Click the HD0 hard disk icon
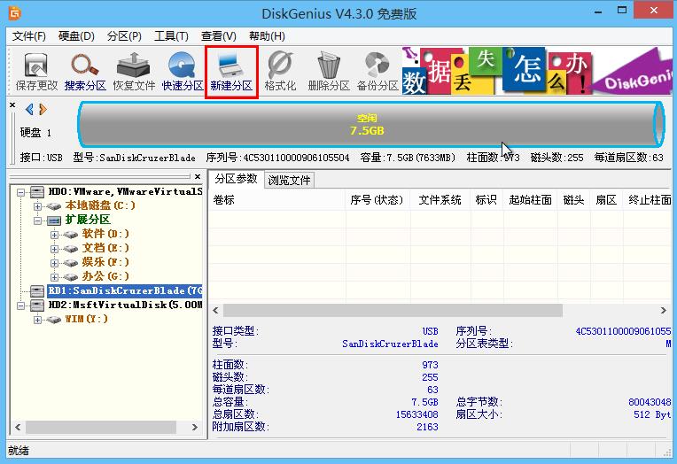This screenshot has height=464, width=677. pos(36,191)
